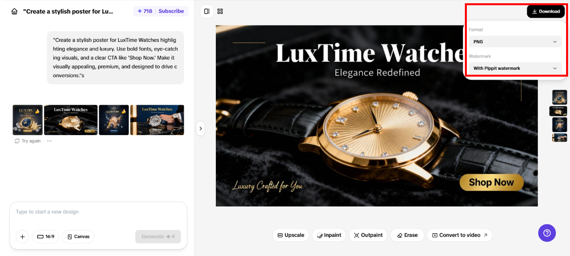Choose the Outpaint tool
Screen dimensions: 570x256
click(368, 235)
